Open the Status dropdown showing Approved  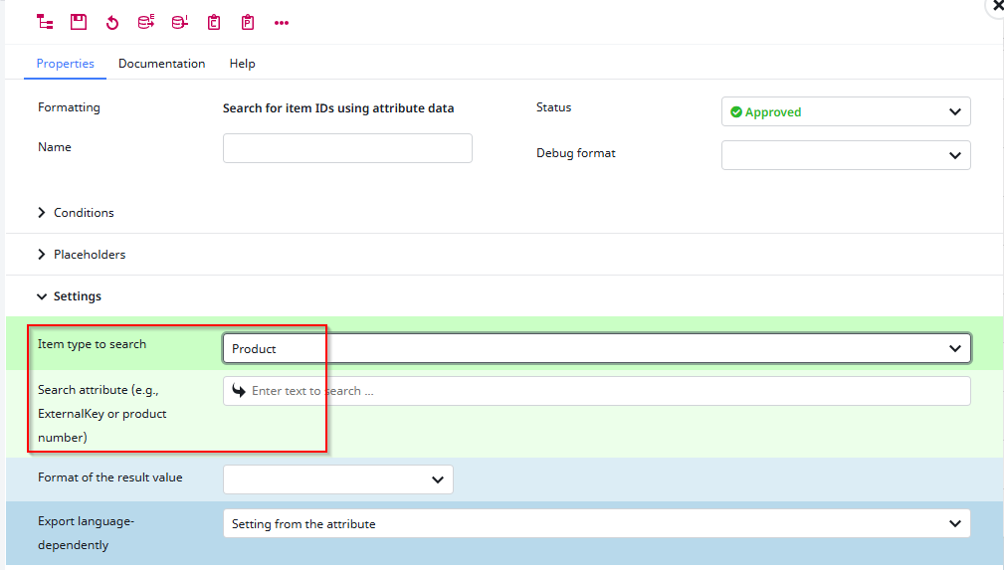846,111
